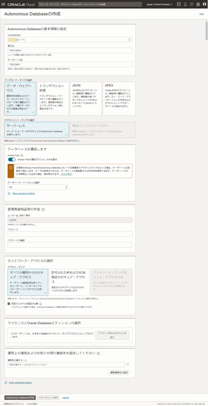
Task: Click the パスワード input field
Action: (70, 234)
